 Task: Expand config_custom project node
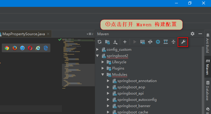click(97, 50)
